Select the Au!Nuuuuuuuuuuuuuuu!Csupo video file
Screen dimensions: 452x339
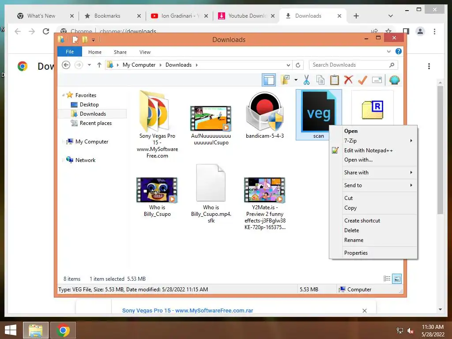pyautogui.click(x=211, y=125)
